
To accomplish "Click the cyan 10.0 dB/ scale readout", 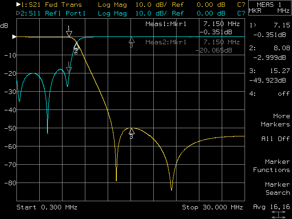I will point(151,13).
